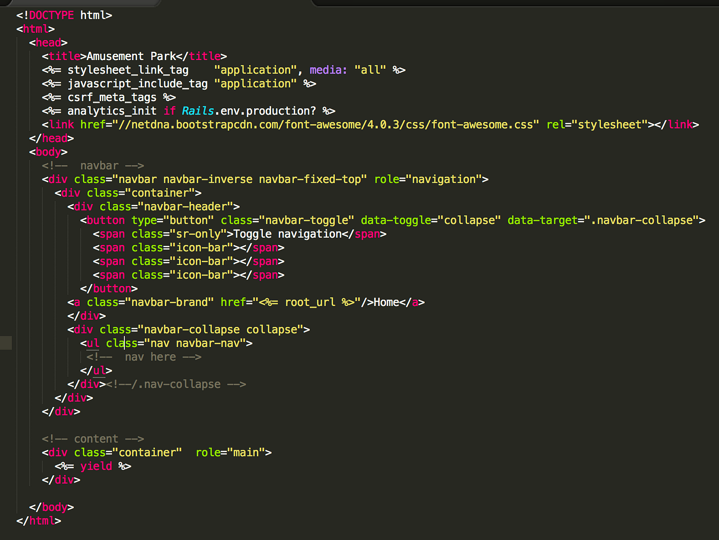
Task: Click the root_url ERB expression
Action: 307,302
